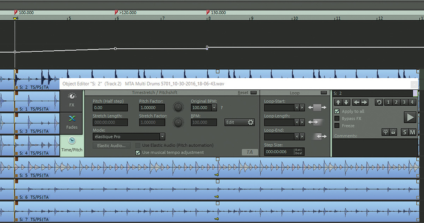Select the previous object left arrow
Viewport: 424px width, 223px height.
point(356,102)
